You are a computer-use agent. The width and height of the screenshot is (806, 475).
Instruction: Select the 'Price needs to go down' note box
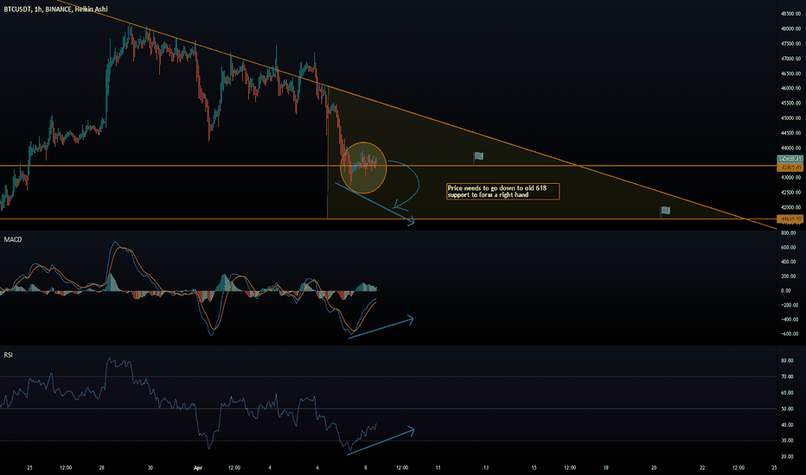[502, 192]
